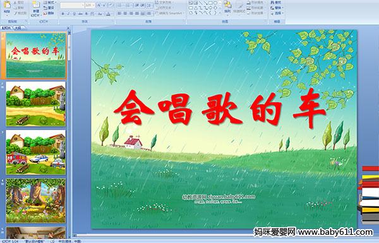Click the Format Painter icon

click(x=21, y=13)
